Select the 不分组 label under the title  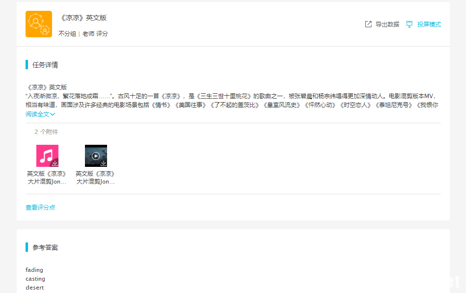(x=67, y=34)
